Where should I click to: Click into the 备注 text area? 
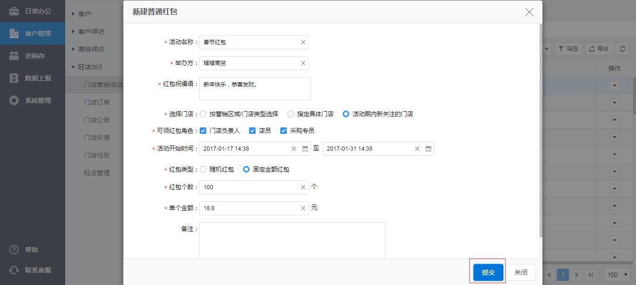pyautogui.click(x=292, y=240)
